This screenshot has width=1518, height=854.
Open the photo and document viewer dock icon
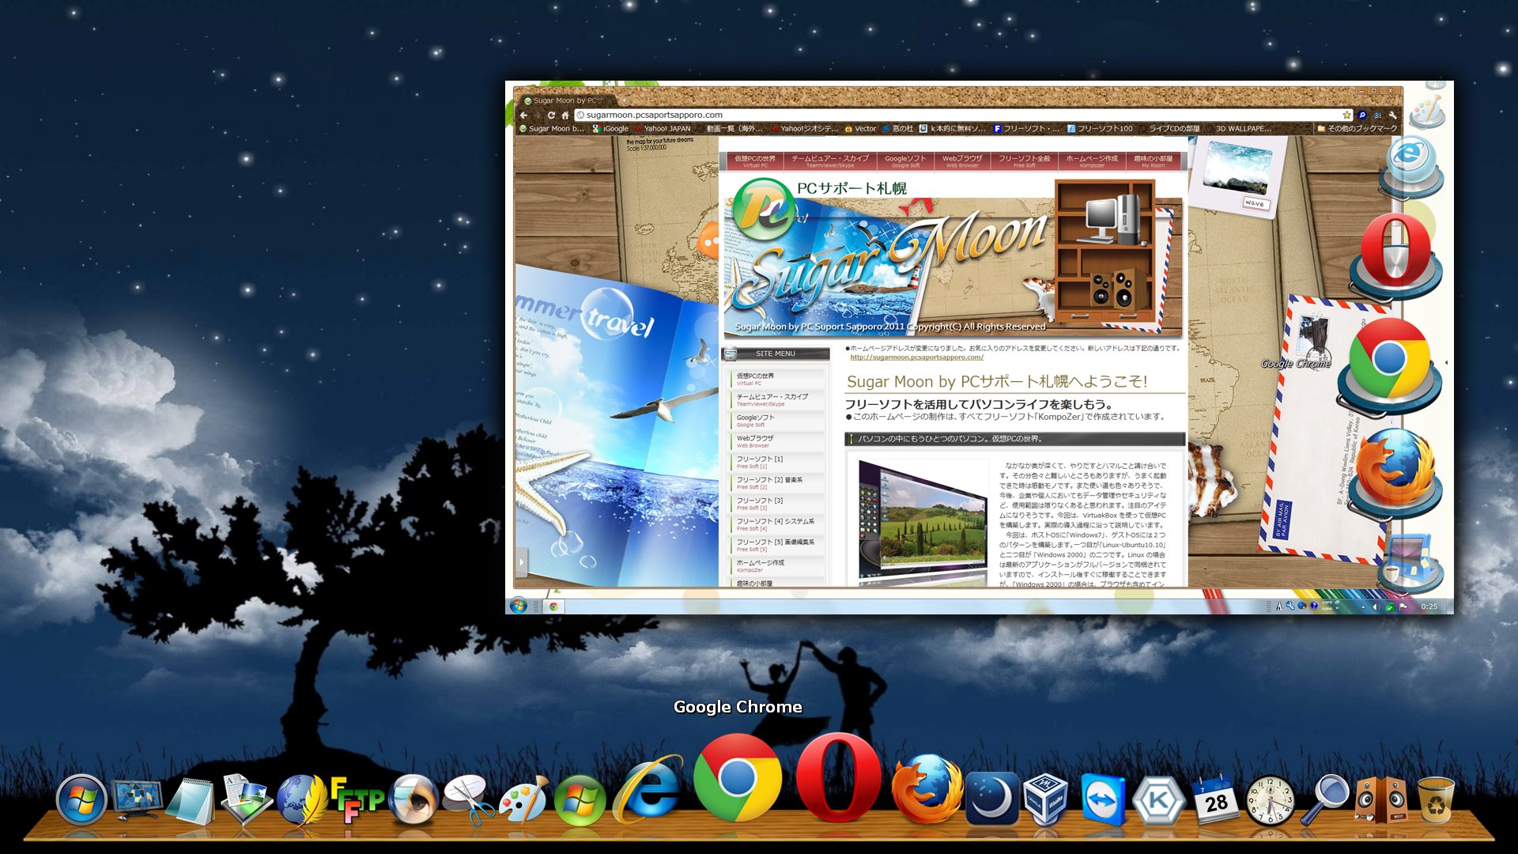click(246, 800)
